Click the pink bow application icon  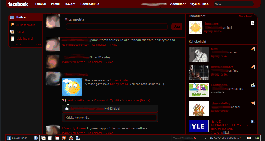(x=64, y=100)
